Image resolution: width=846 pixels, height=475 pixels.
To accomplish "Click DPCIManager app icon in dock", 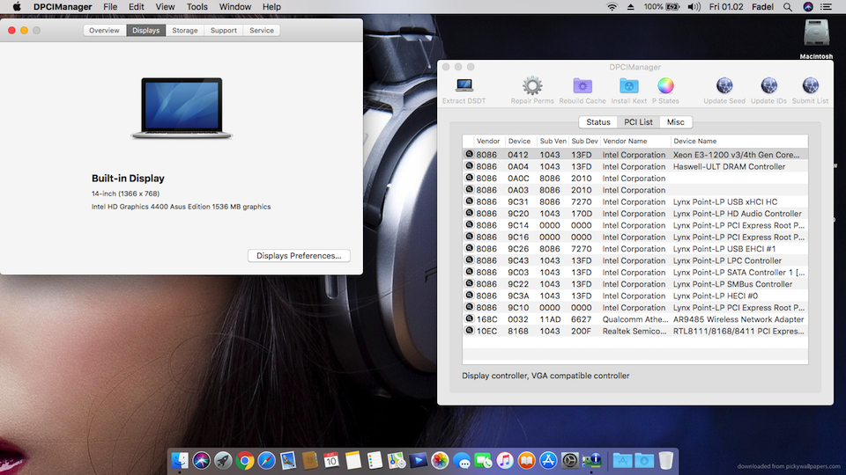I will (592, 460).
